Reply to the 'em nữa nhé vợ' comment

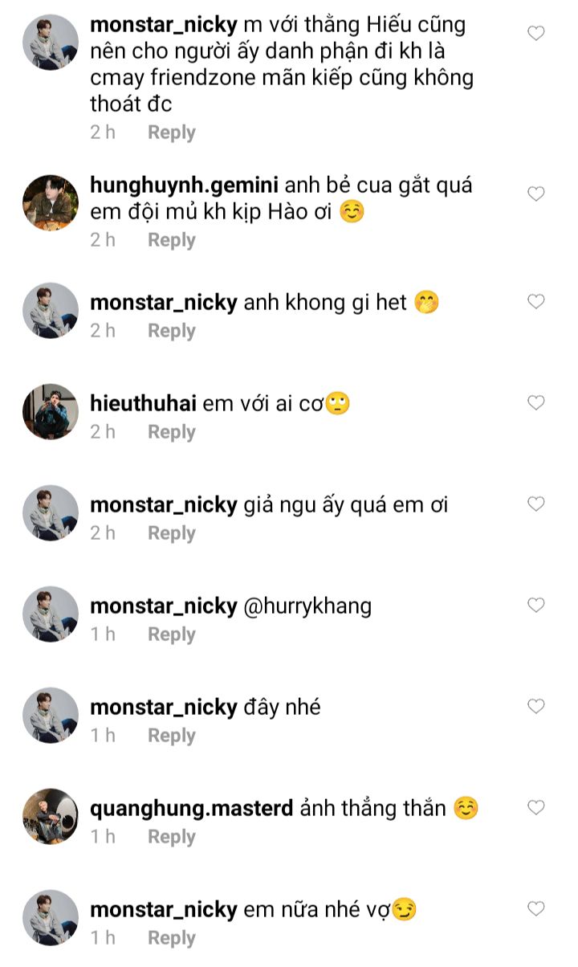tap(172, 938)
